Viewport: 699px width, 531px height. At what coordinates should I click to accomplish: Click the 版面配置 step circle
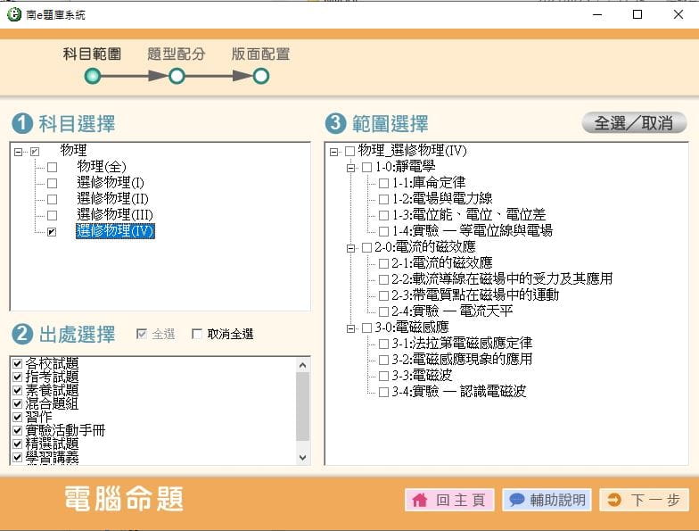[x=261, y=76]
